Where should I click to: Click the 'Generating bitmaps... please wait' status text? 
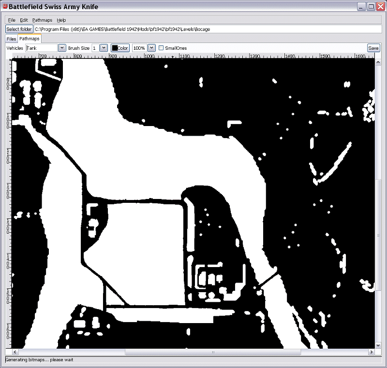click(40, 360)
